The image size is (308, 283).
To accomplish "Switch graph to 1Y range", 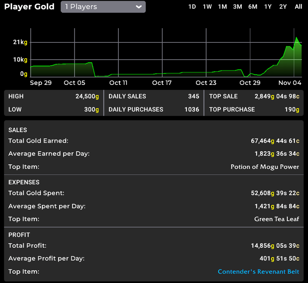I will 268,7.
